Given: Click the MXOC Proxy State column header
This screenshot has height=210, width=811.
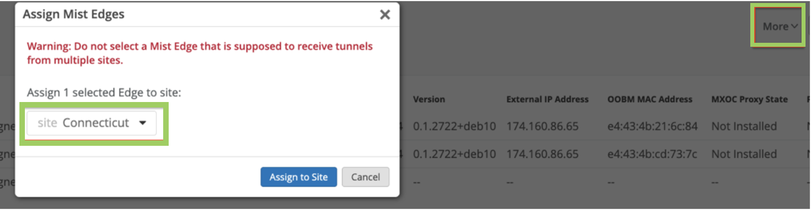Looking at the screenshot, I should (749, 100).
